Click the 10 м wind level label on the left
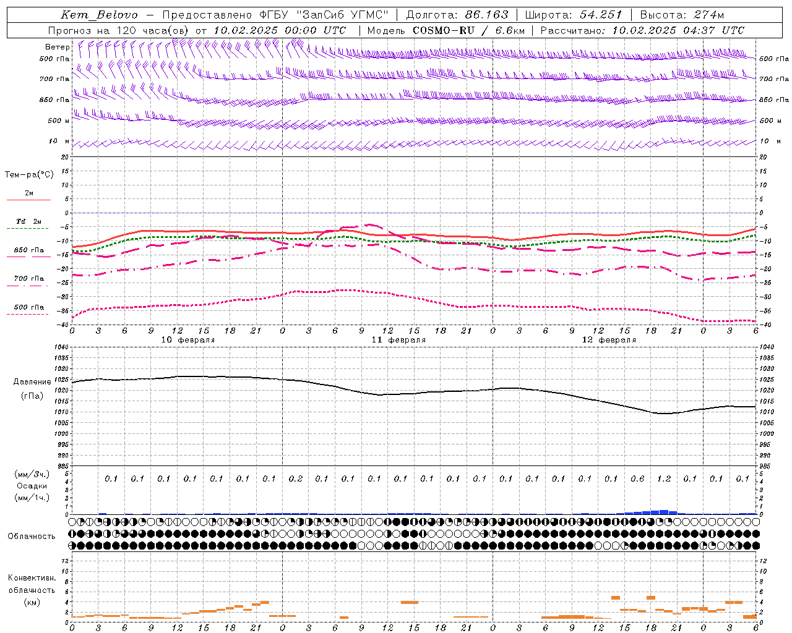This screenshot has height=633, width=792. (x=59, y=142)
